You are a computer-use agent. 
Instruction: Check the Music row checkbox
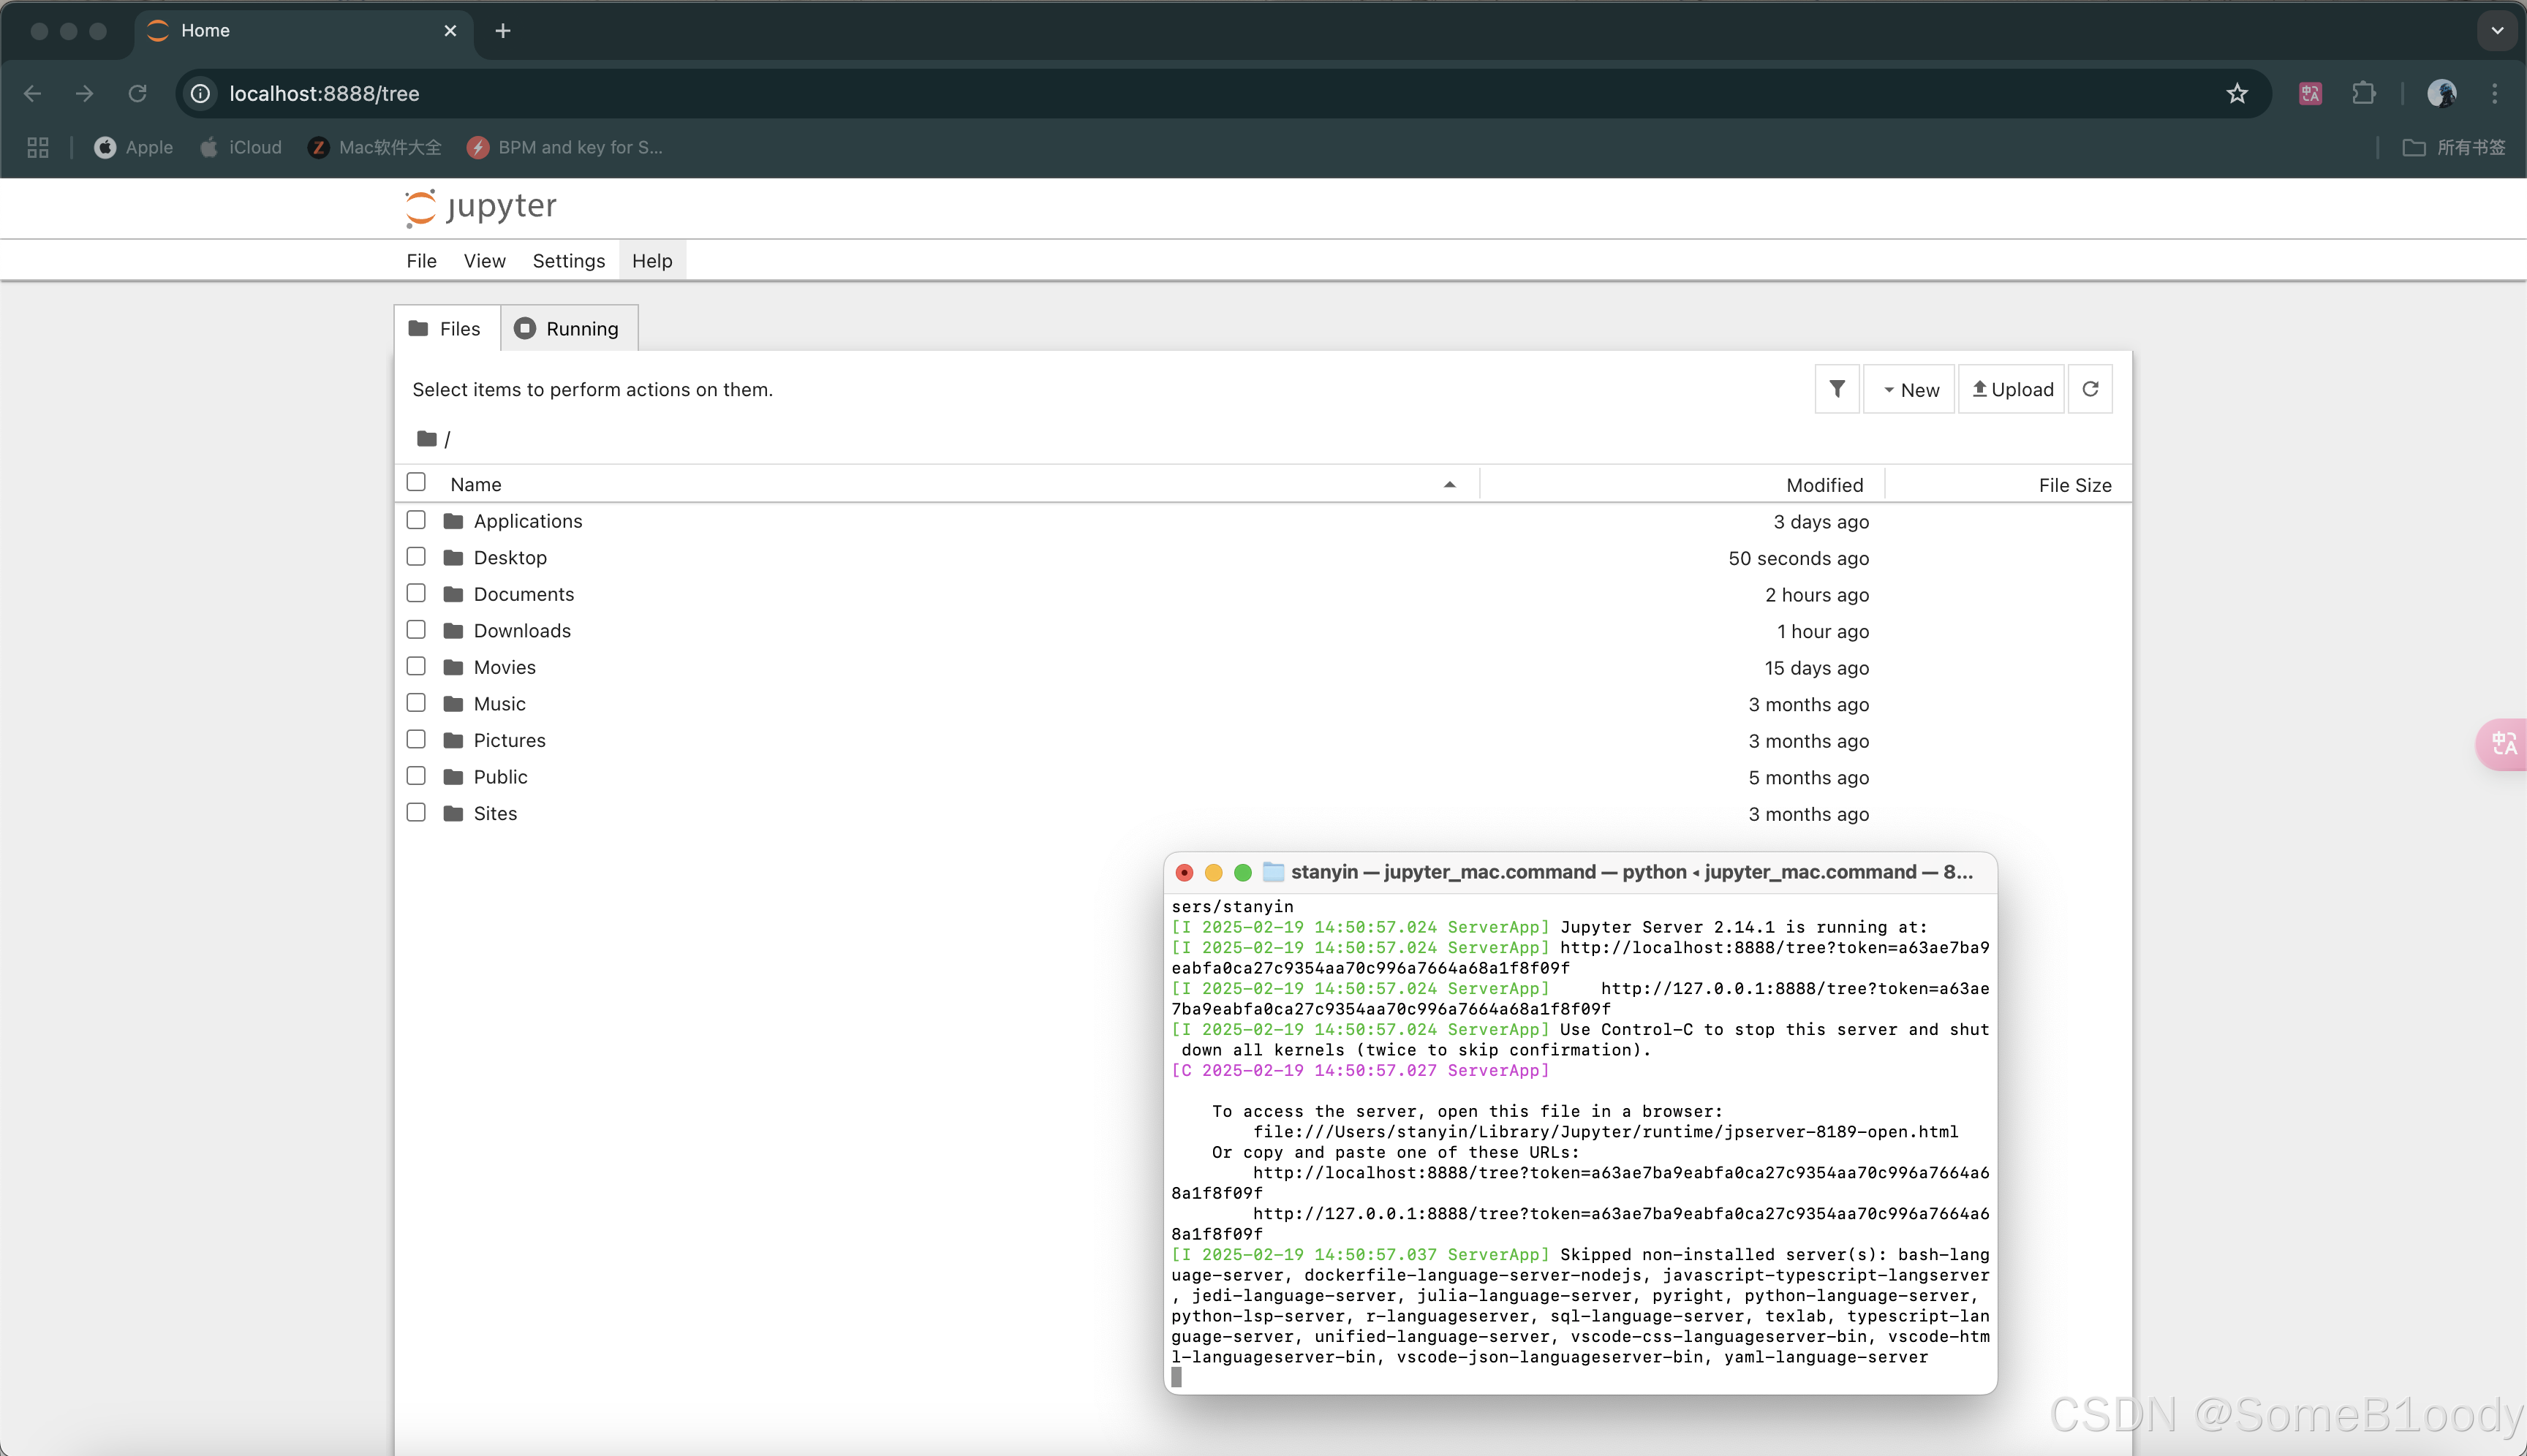(x=416, y=703)
